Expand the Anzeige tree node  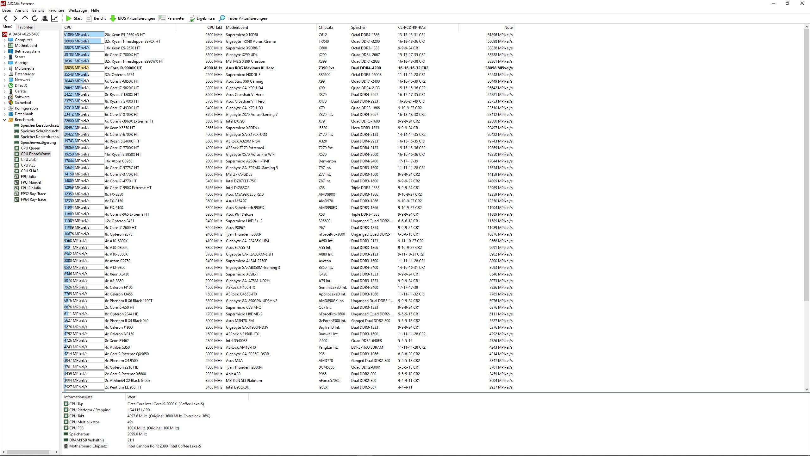(5, 63)
